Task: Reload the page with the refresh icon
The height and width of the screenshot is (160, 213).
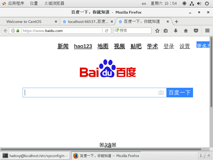Action: 107,31
